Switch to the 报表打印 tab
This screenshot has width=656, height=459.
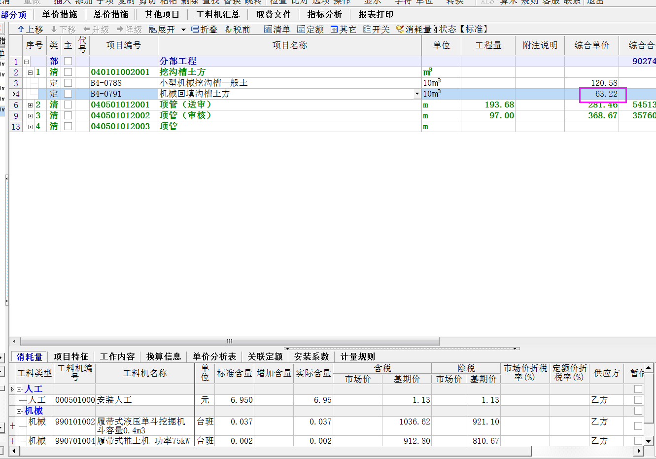[376, 15]
